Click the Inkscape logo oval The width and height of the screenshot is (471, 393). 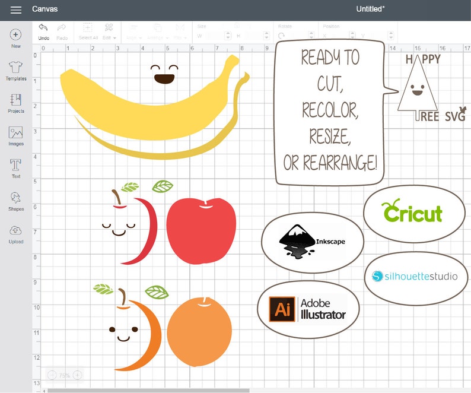click(x=313, y=242)
